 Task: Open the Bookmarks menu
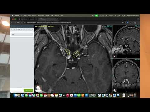(x=41, y=16)
